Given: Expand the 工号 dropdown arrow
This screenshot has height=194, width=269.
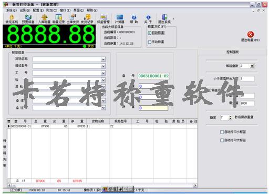Looking at the screenshot, I should pos(103,73).
